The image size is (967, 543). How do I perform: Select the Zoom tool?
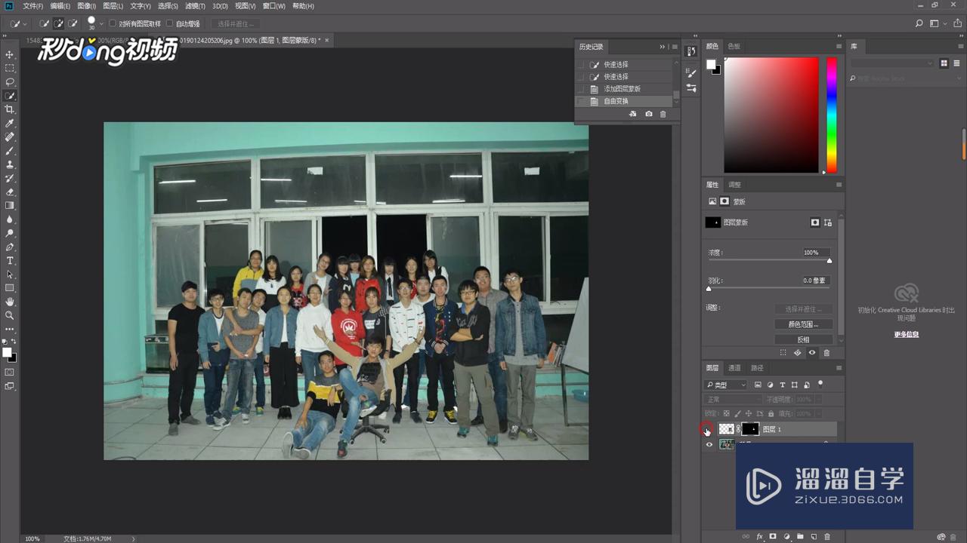point(10,315)
